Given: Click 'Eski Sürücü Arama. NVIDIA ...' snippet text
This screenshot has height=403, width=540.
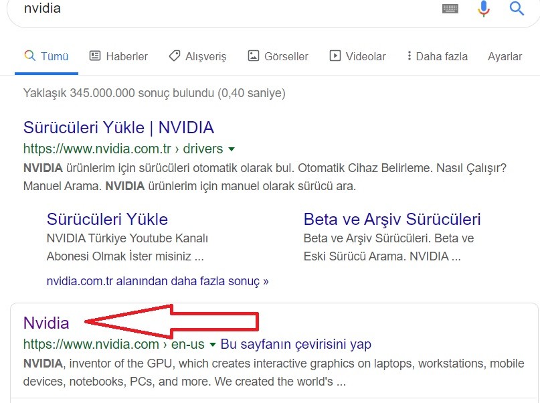Looking at the screenshot, I should pos(382,256).
